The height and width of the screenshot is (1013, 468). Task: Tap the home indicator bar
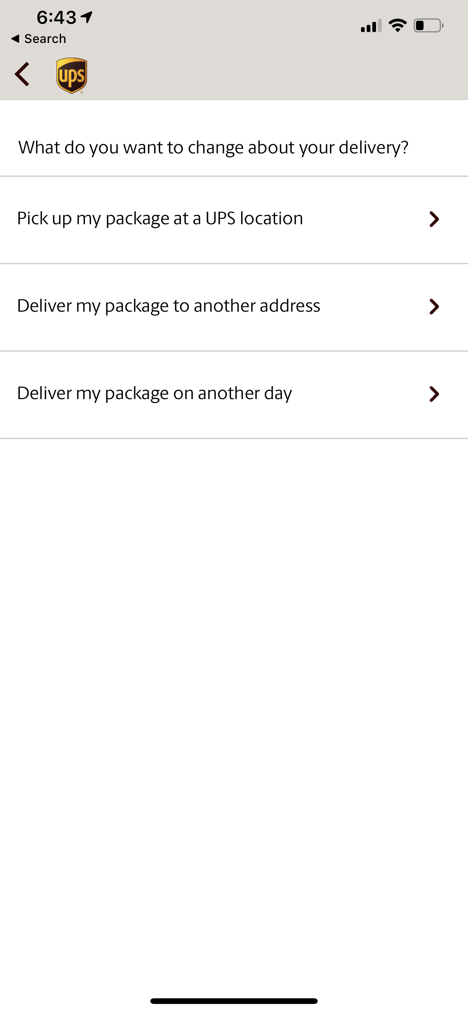[x=234, y=1001]
